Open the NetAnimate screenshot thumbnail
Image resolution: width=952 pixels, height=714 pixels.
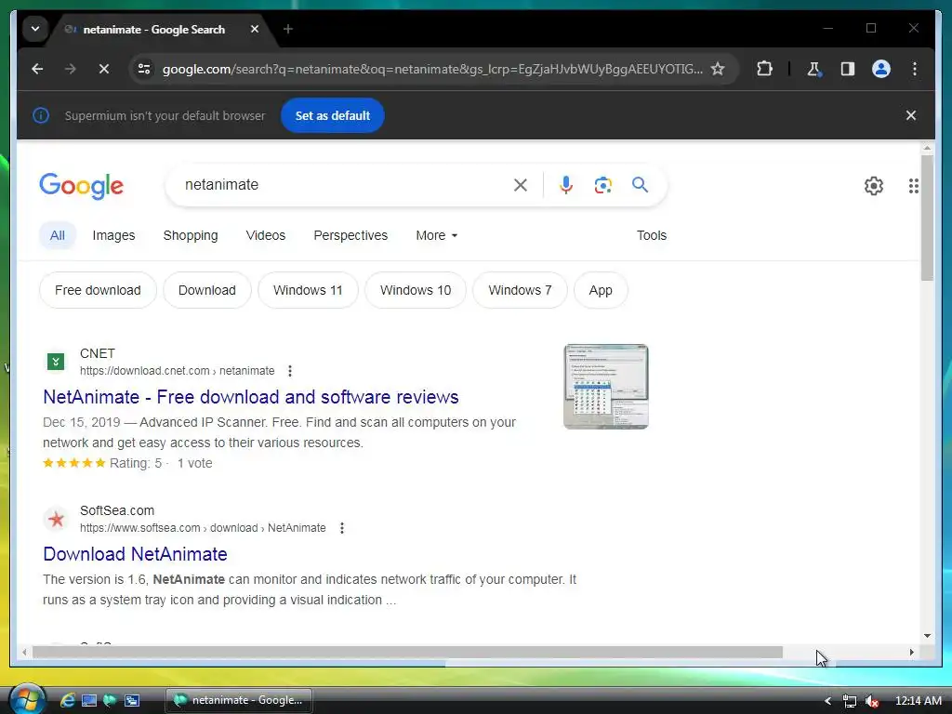(x=606, y=387)
